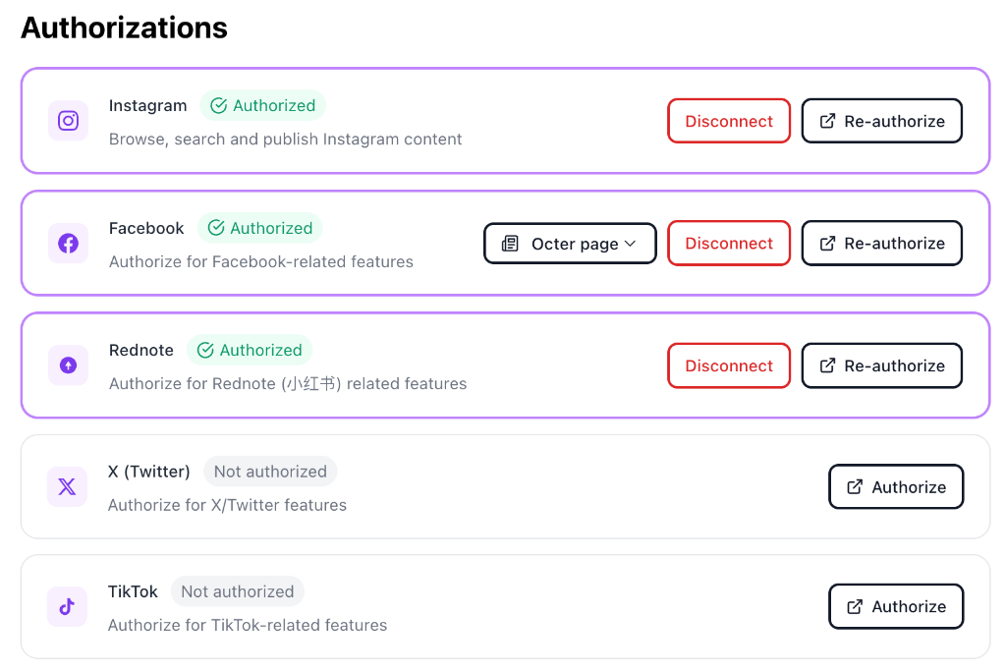
Task: Re-authorize the Rednote connection
Action: (x=881, y=365)
